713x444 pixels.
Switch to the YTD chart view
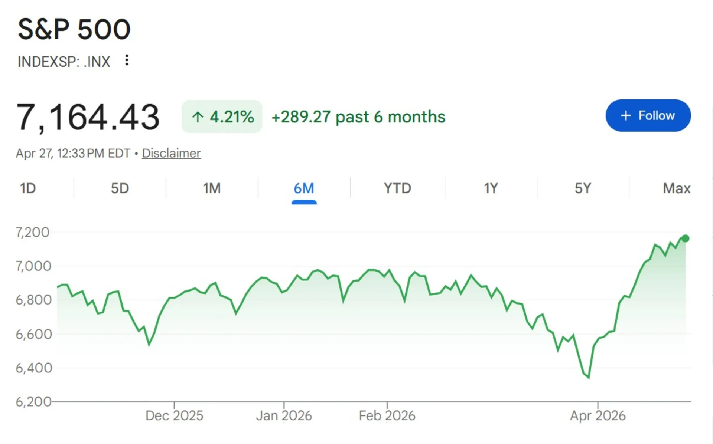point(397,188)
